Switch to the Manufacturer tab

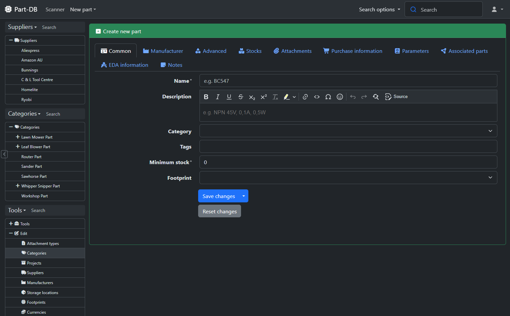point(163,51)
